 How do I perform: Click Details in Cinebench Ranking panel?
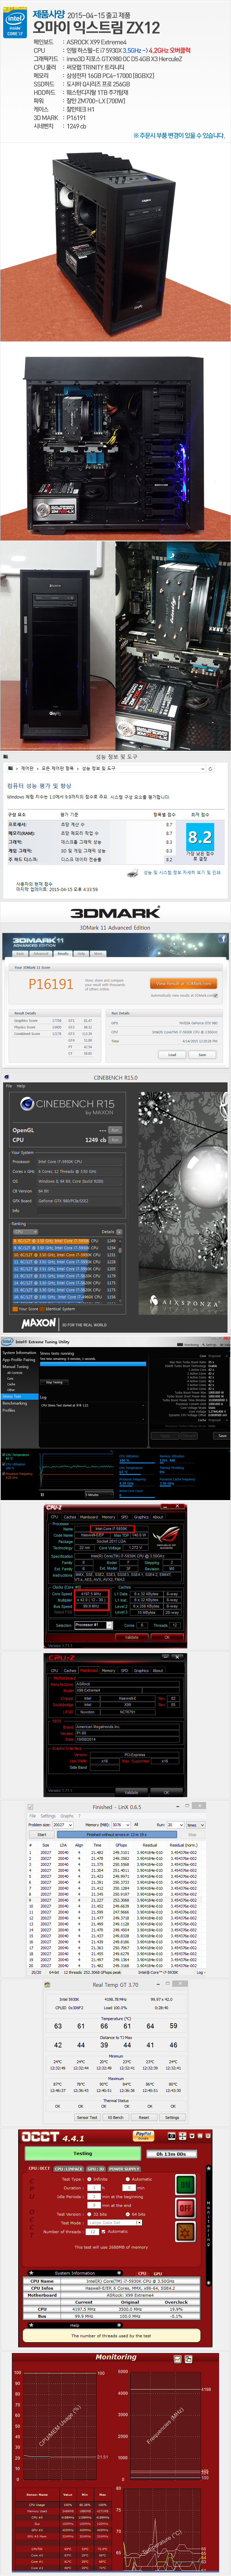(109, 1232)
